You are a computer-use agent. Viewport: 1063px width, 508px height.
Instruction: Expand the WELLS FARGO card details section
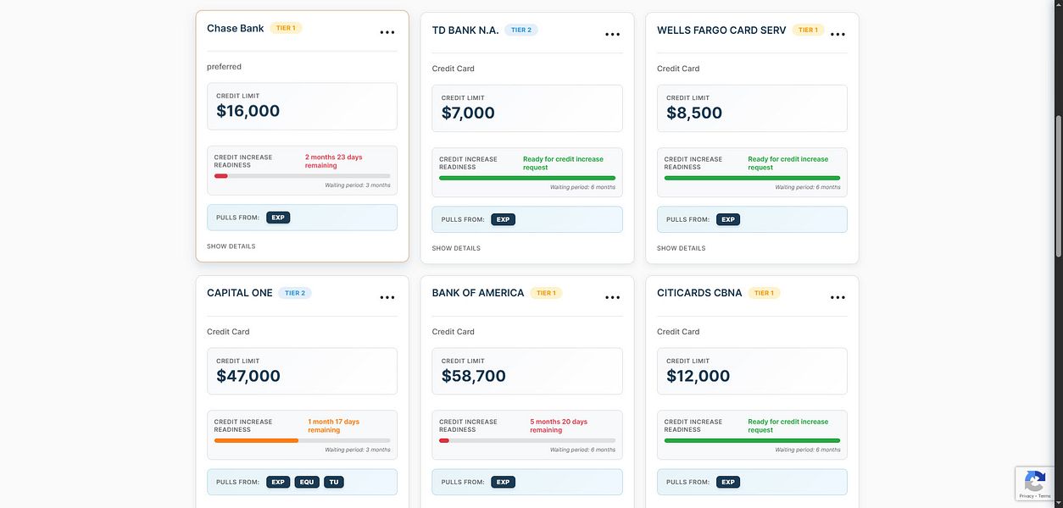680,248
